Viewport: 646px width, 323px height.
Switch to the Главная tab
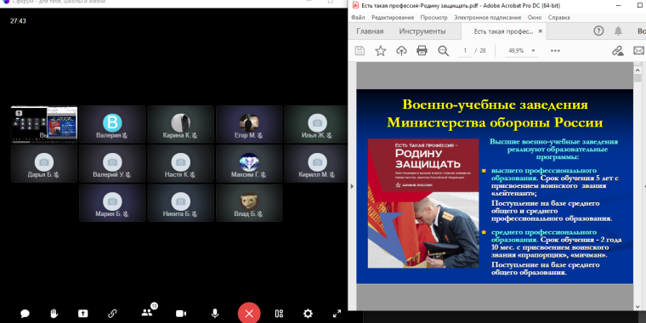pos(370,31)
